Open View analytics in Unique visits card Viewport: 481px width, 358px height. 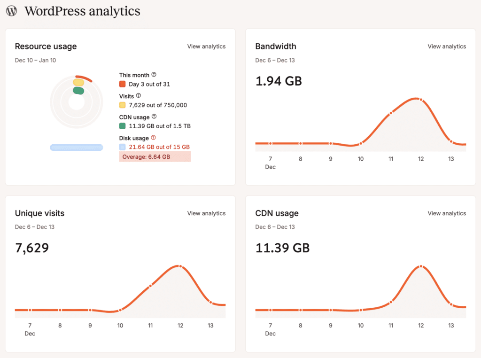206,213
